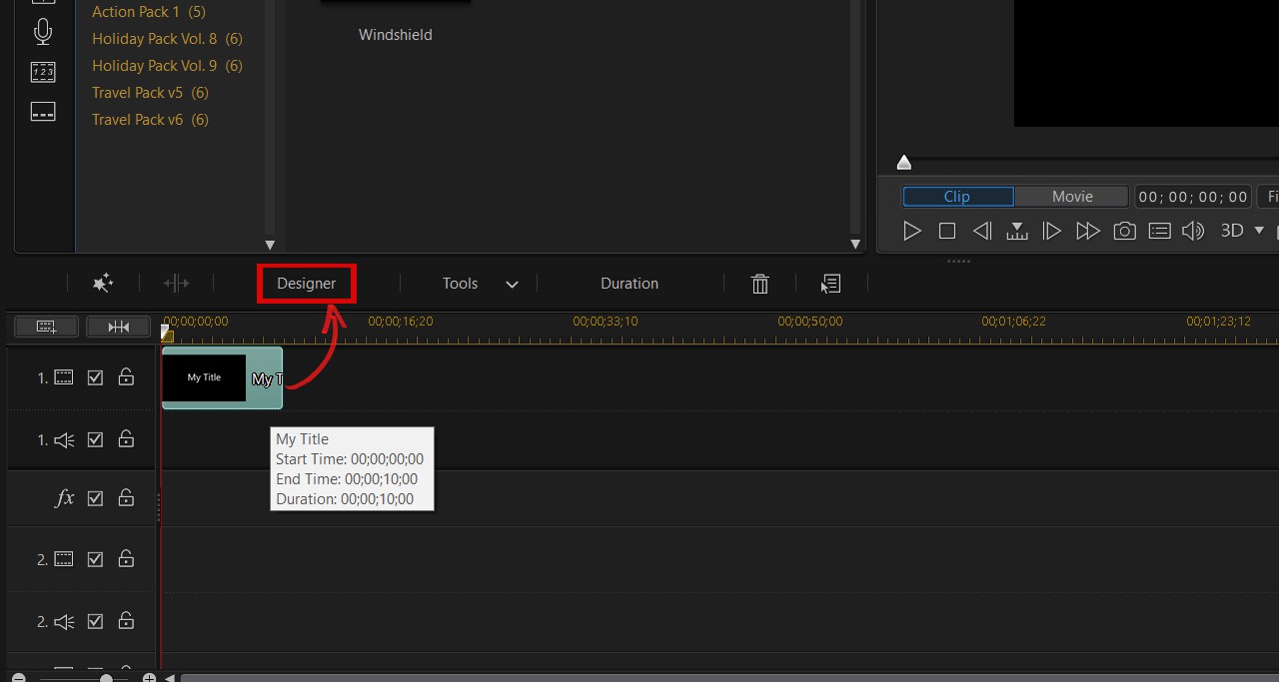Step to the previous frame
The width and height of the screenshot is (1279, 682).
[982, 231]
